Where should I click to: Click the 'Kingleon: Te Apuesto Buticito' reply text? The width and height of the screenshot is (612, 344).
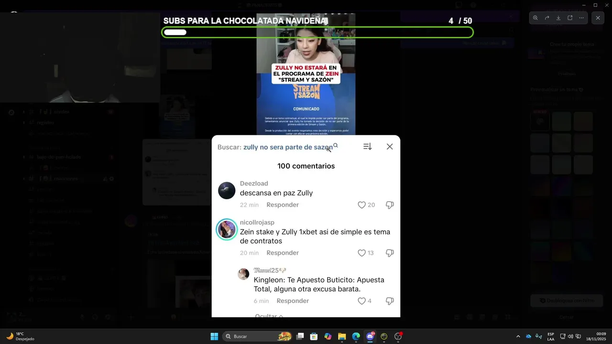[x=319, y=284]
